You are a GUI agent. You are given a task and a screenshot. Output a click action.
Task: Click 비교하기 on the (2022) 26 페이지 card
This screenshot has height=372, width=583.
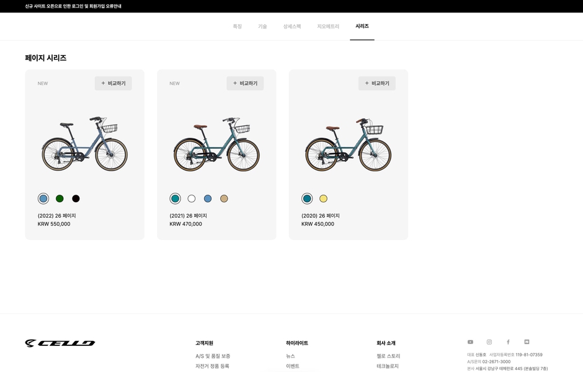click(113, 83)
